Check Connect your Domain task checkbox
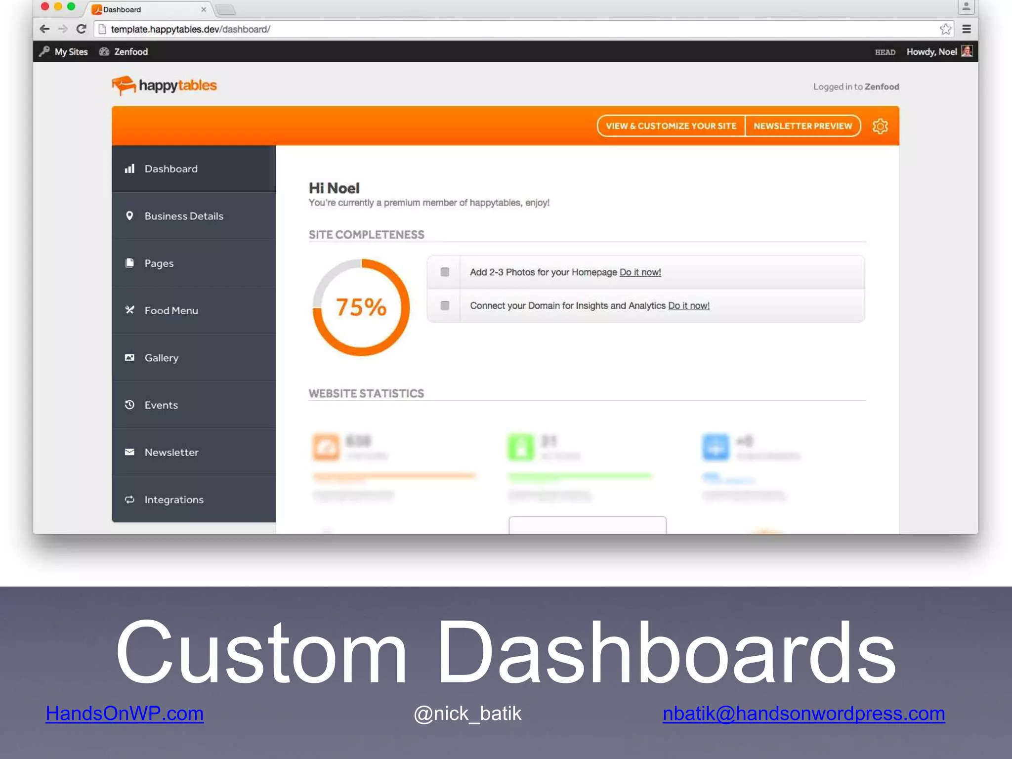This screenshot has width=1012, height=759. click(x=445, y=305)
